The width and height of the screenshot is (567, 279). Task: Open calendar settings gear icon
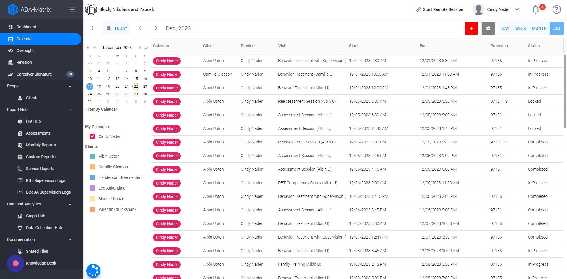click(488, 28)
